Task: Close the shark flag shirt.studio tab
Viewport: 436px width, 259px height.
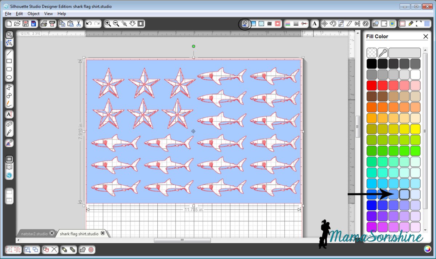Action: tap(103, 234)
